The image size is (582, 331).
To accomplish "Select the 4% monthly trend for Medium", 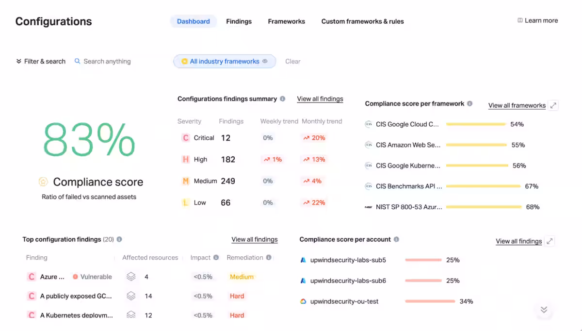I will pyautogui.click(x=313, y=181).
